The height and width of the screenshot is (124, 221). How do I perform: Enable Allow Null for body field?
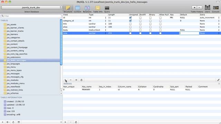(x=160, y=30)
